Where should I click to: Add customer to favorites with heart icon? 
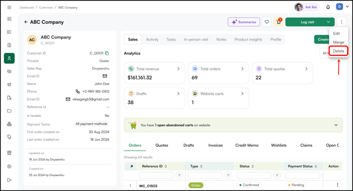pyautogui.click(x=267, y=22)
